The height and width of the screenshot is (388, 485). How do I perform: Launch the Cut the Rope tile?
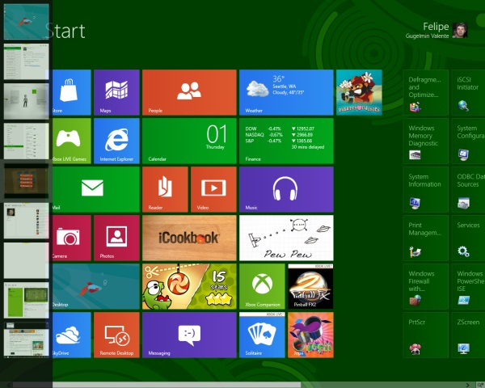click(x=189, y=286)
